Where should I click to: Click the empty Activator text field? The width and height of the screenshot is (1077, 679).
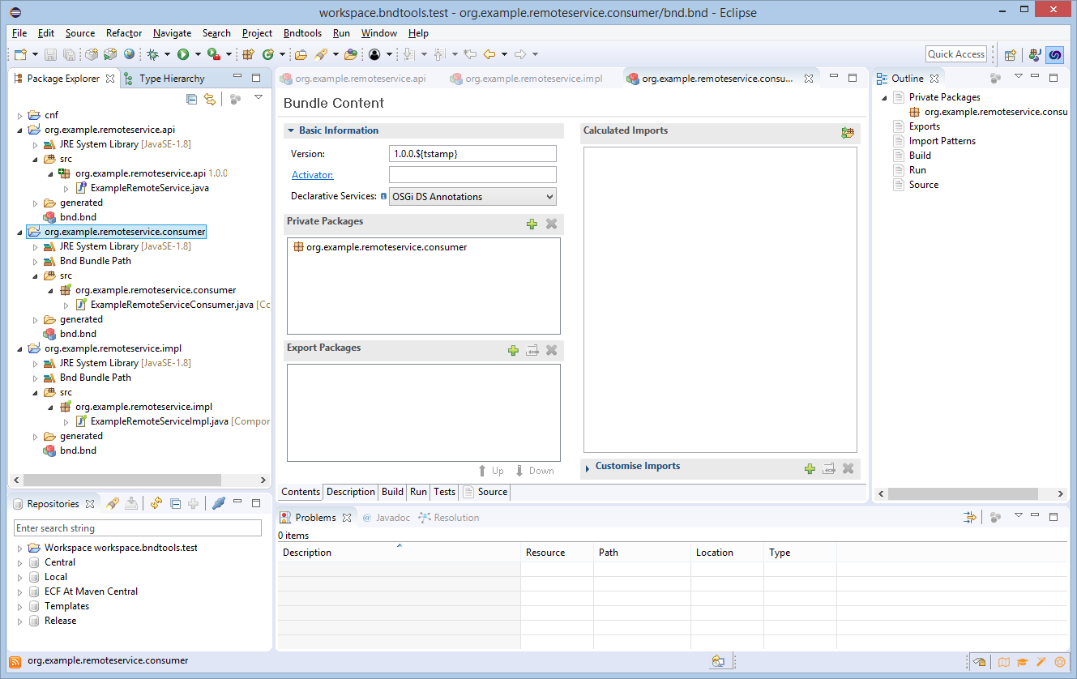click(x=472, y=175)
